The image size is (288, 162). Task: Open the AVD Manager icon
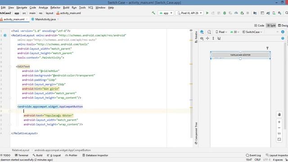(x=274, y=13)
